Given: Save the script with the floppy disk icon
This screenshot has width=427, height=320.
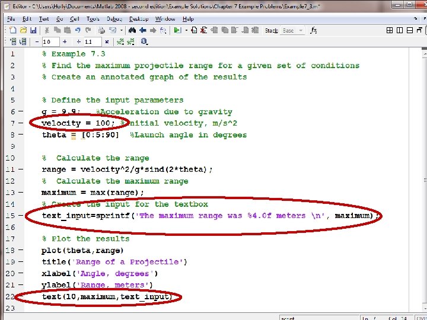Looking at the screenshot, I should point(33,30).
